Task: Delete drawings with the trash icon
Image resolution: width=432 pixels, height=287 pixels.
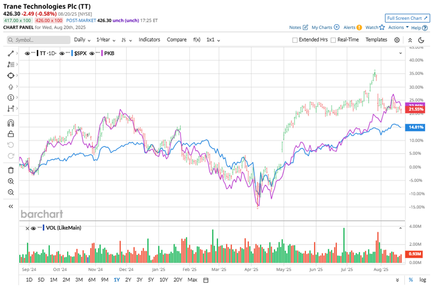Action: point(11,170)
